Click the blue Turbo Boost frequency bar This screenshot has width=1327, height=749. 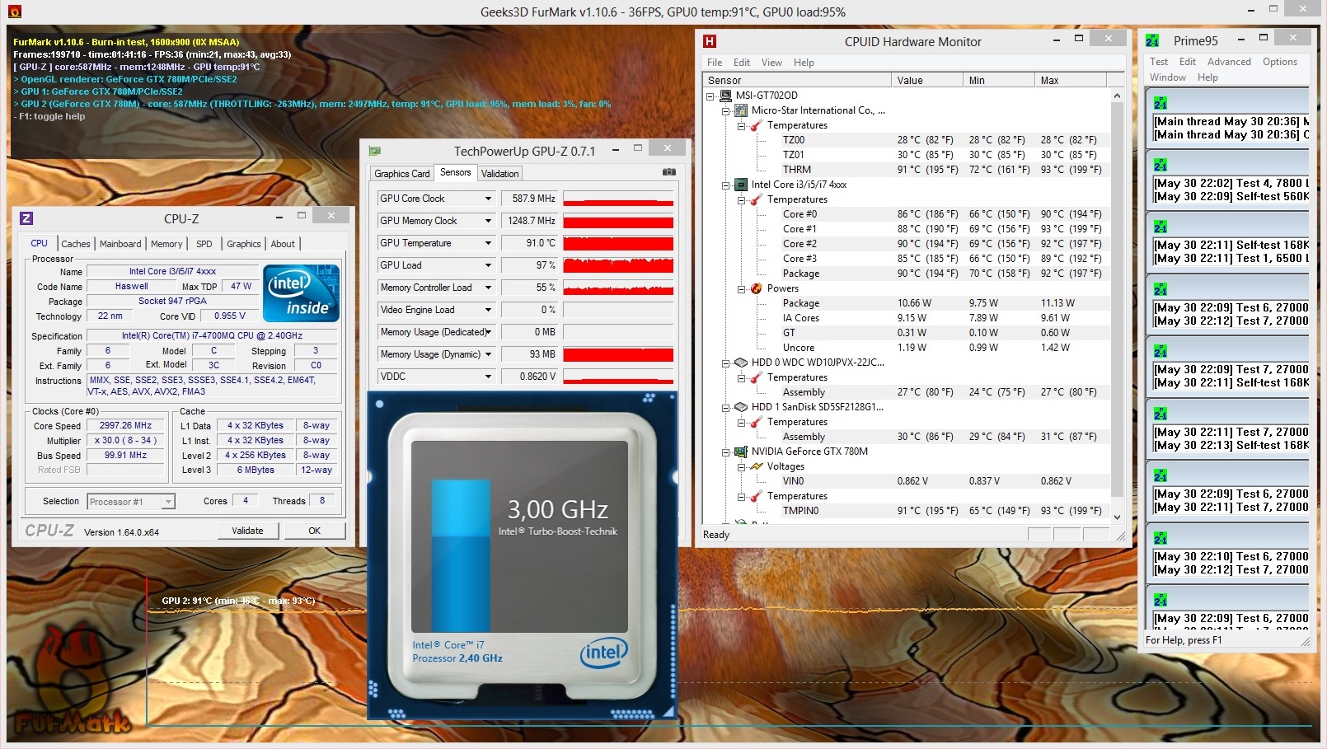click(x=461, y=557)
